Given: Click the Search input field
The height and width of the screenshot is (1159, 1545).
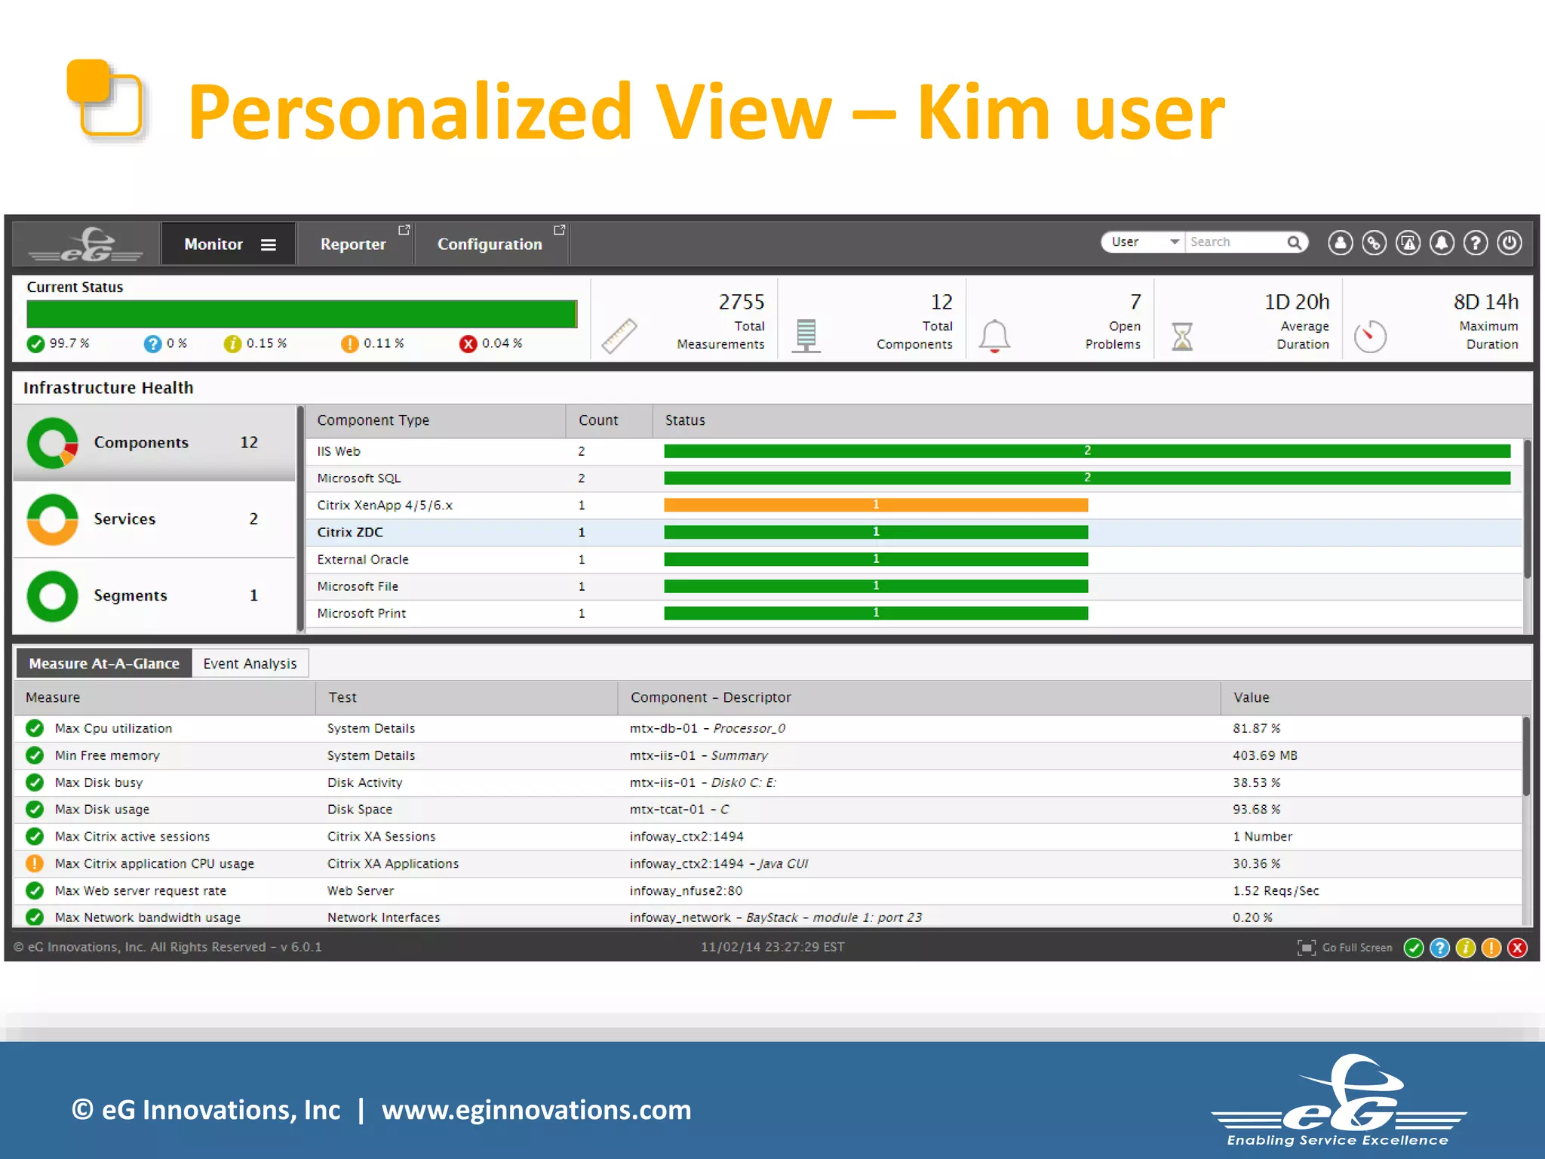Looking at the screenshot, I should tap(1234, 242).
